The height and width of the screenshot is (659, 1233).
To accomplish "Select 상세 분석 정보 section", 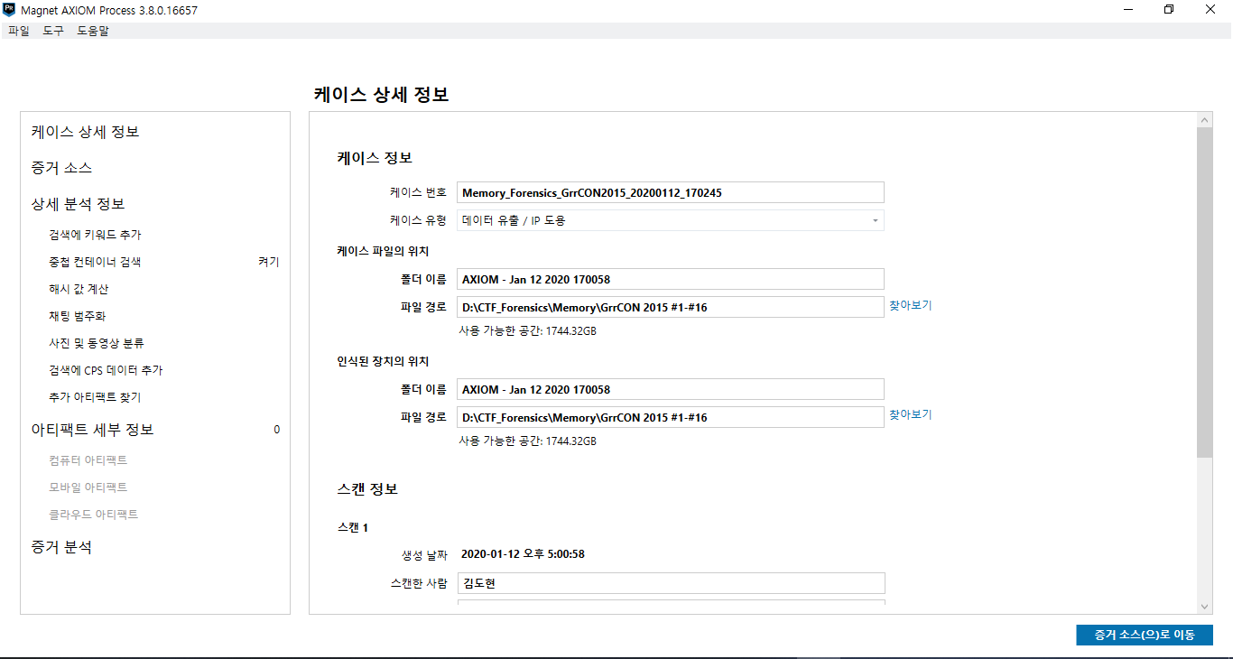I will 78,204.
